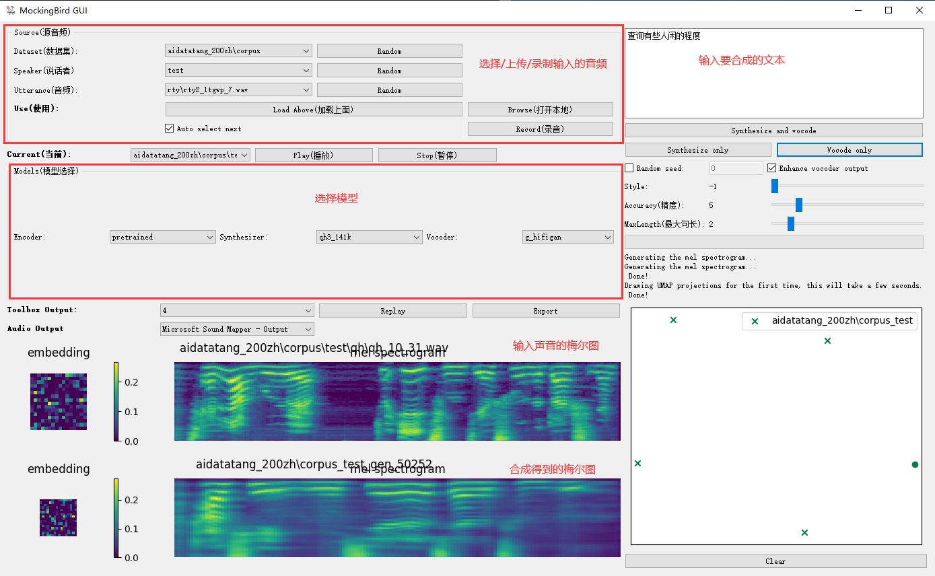Open the Toolbox Output dropdown
Screen dimensions: 935x576
point(237,310)
